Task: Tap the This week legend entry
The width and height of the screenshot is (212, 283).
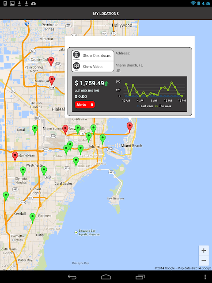Action: pos(163,106)
